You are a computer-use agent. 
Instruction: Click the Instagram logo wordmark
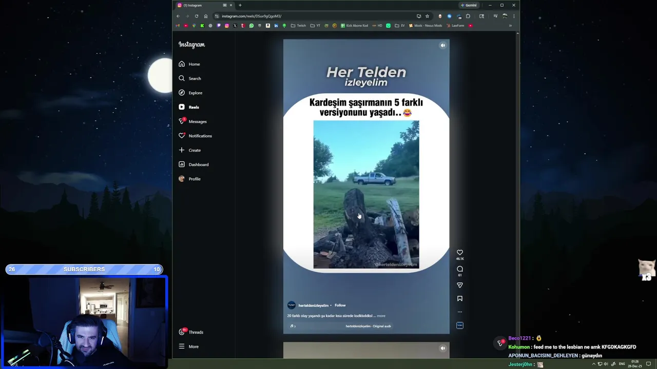pos(191,45)
